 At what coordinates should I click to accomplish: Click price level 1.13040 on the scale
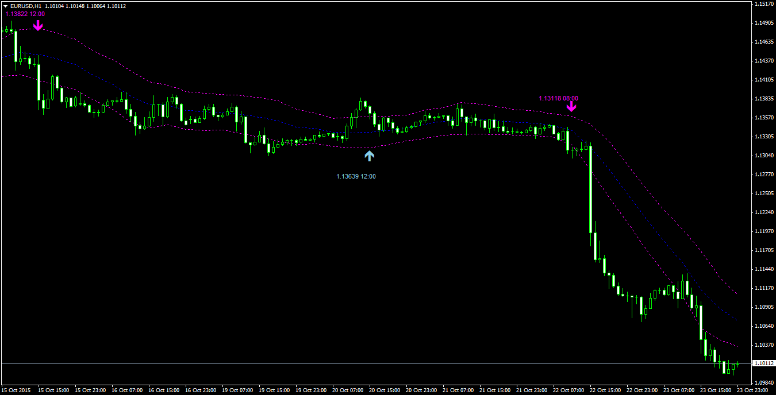[764, 156]
